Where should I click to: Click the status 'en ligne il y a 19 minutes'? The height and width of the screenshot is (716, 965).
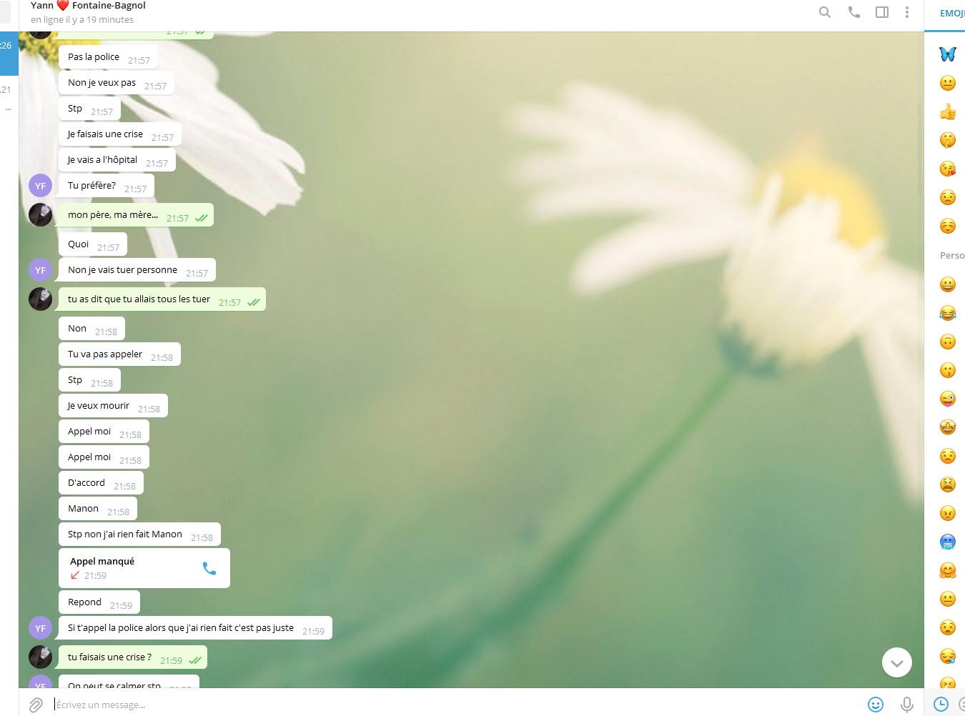[x=82, y=20]
